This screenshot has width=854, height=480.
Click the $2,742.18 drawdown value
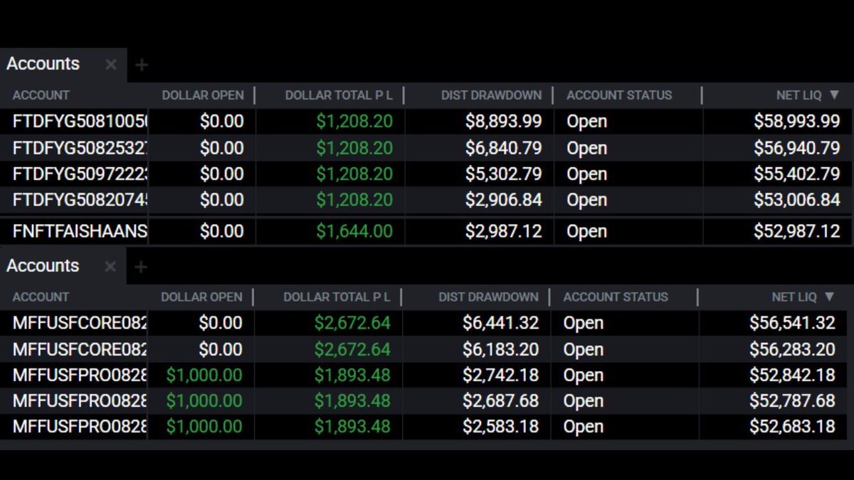pos(500,375)
